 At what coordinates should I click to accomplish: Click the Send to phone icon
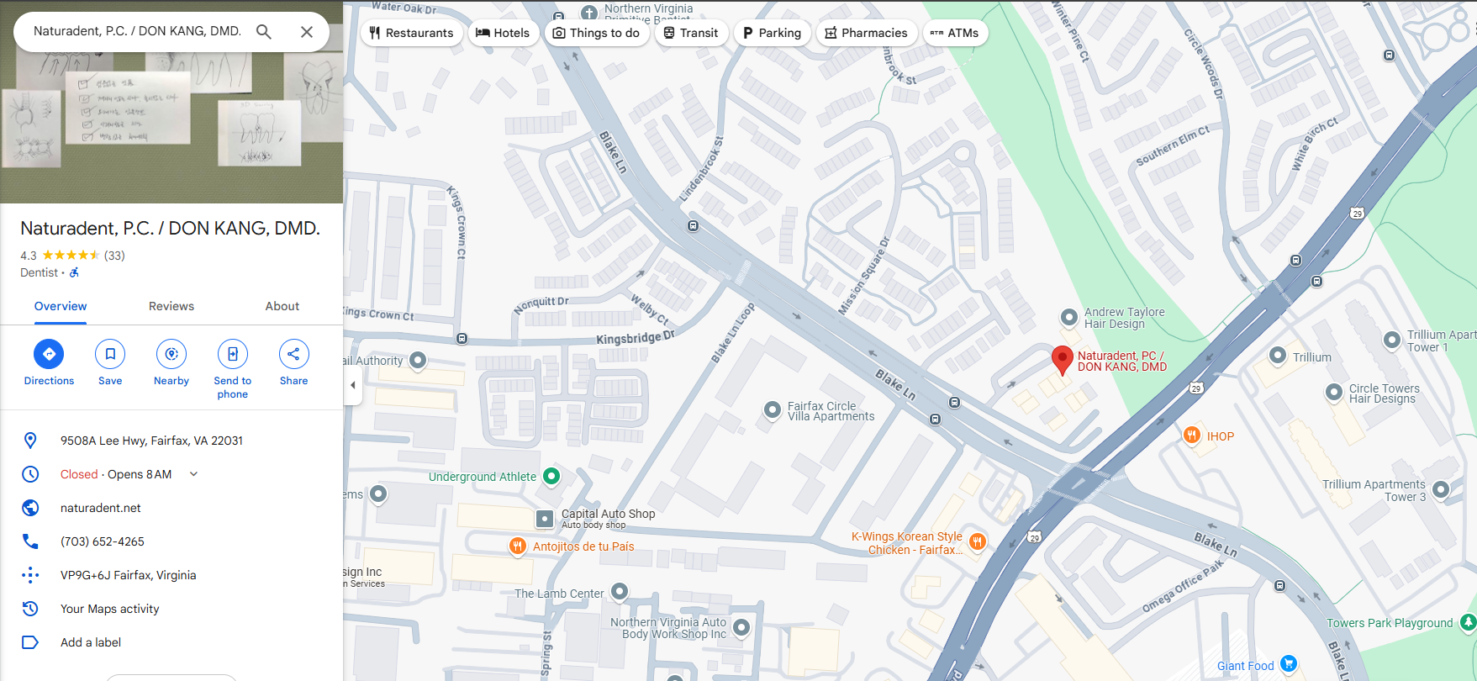233,354
